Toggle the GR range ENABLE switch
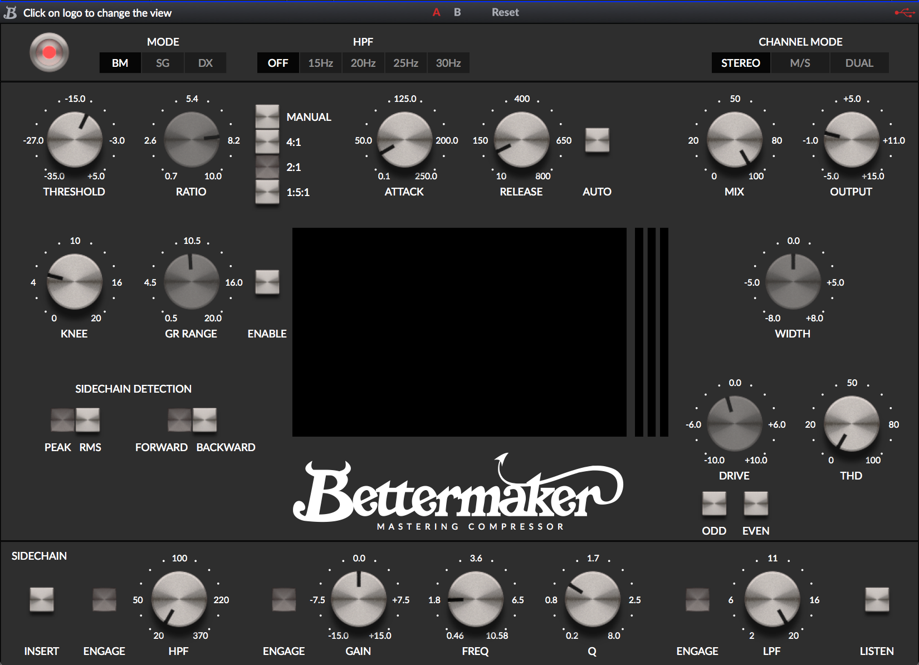Viewport: 919px width, 665px height. tap(267, 282)
